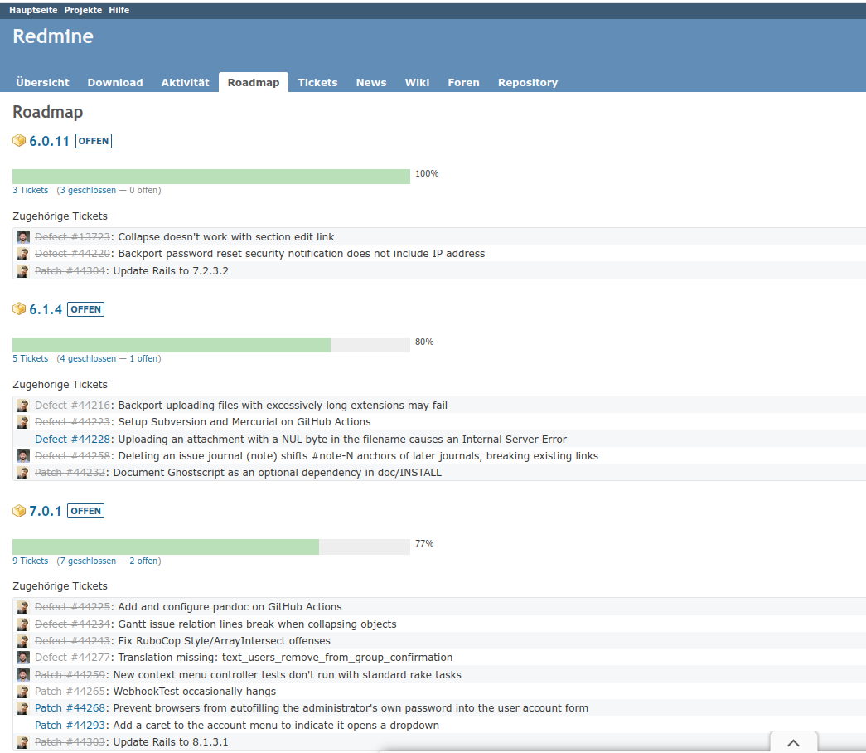Click the assignee avatar for Defect #44277

[22, 658]
